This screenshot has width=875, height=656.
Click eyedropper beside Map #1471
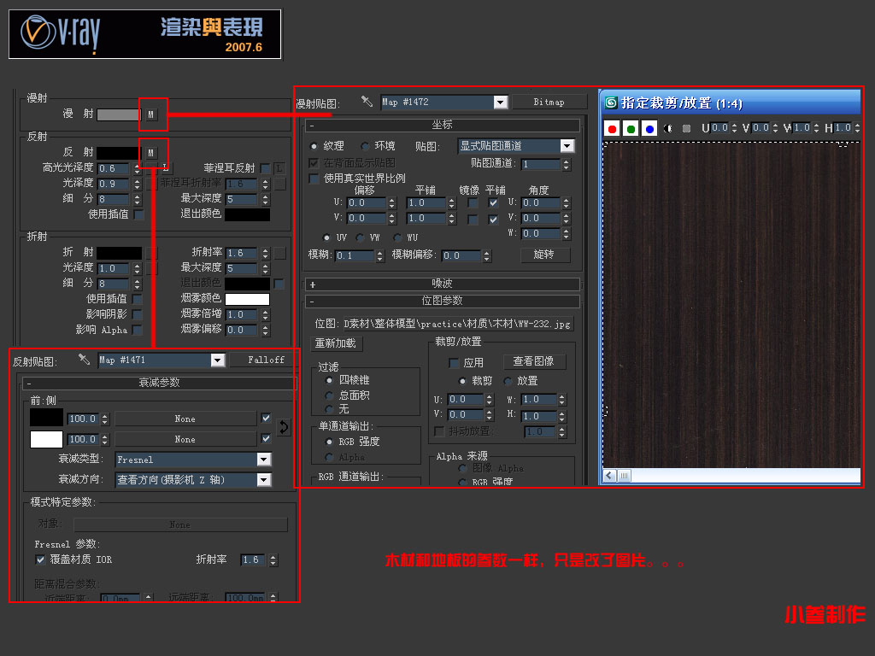84,360
